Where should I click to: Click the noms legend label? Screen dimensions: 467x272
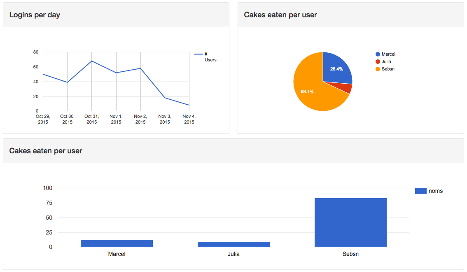click(x=435, y=191)
